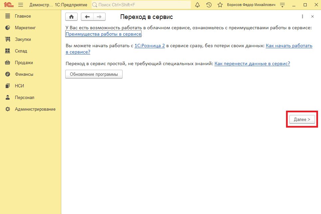
Task: Go to the home page button
Action: [x=72, y=17]
